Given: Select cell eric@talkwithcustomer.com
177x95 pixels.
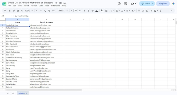Looking at the screenshot, I should pos(47,55).
